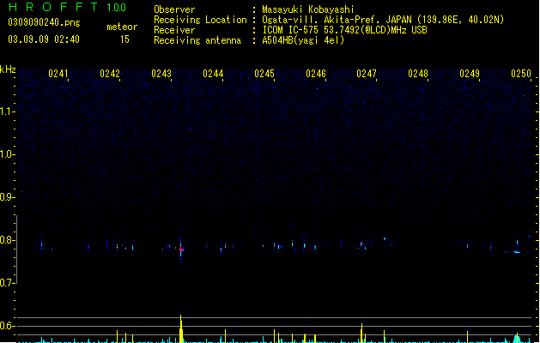Click the 0245 time marker
The height and width of the screenshot is (343, 540).
click(x=264, y=74)
